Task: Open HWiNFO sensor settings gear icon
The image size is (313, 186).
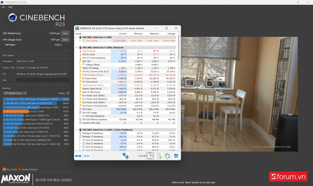Action: (167, 156)
